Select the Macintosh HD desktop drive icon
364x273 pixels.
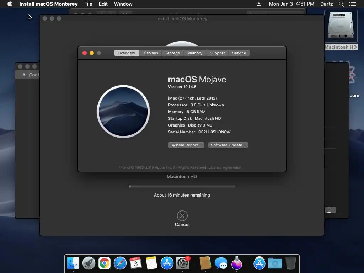tap(341, 26)
